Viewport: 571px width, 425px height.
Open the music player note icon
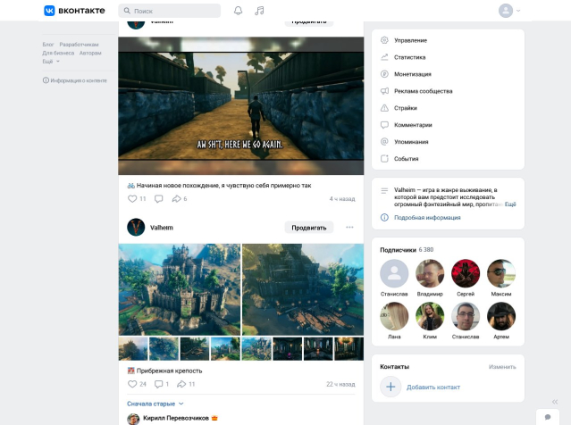point(259,11)
